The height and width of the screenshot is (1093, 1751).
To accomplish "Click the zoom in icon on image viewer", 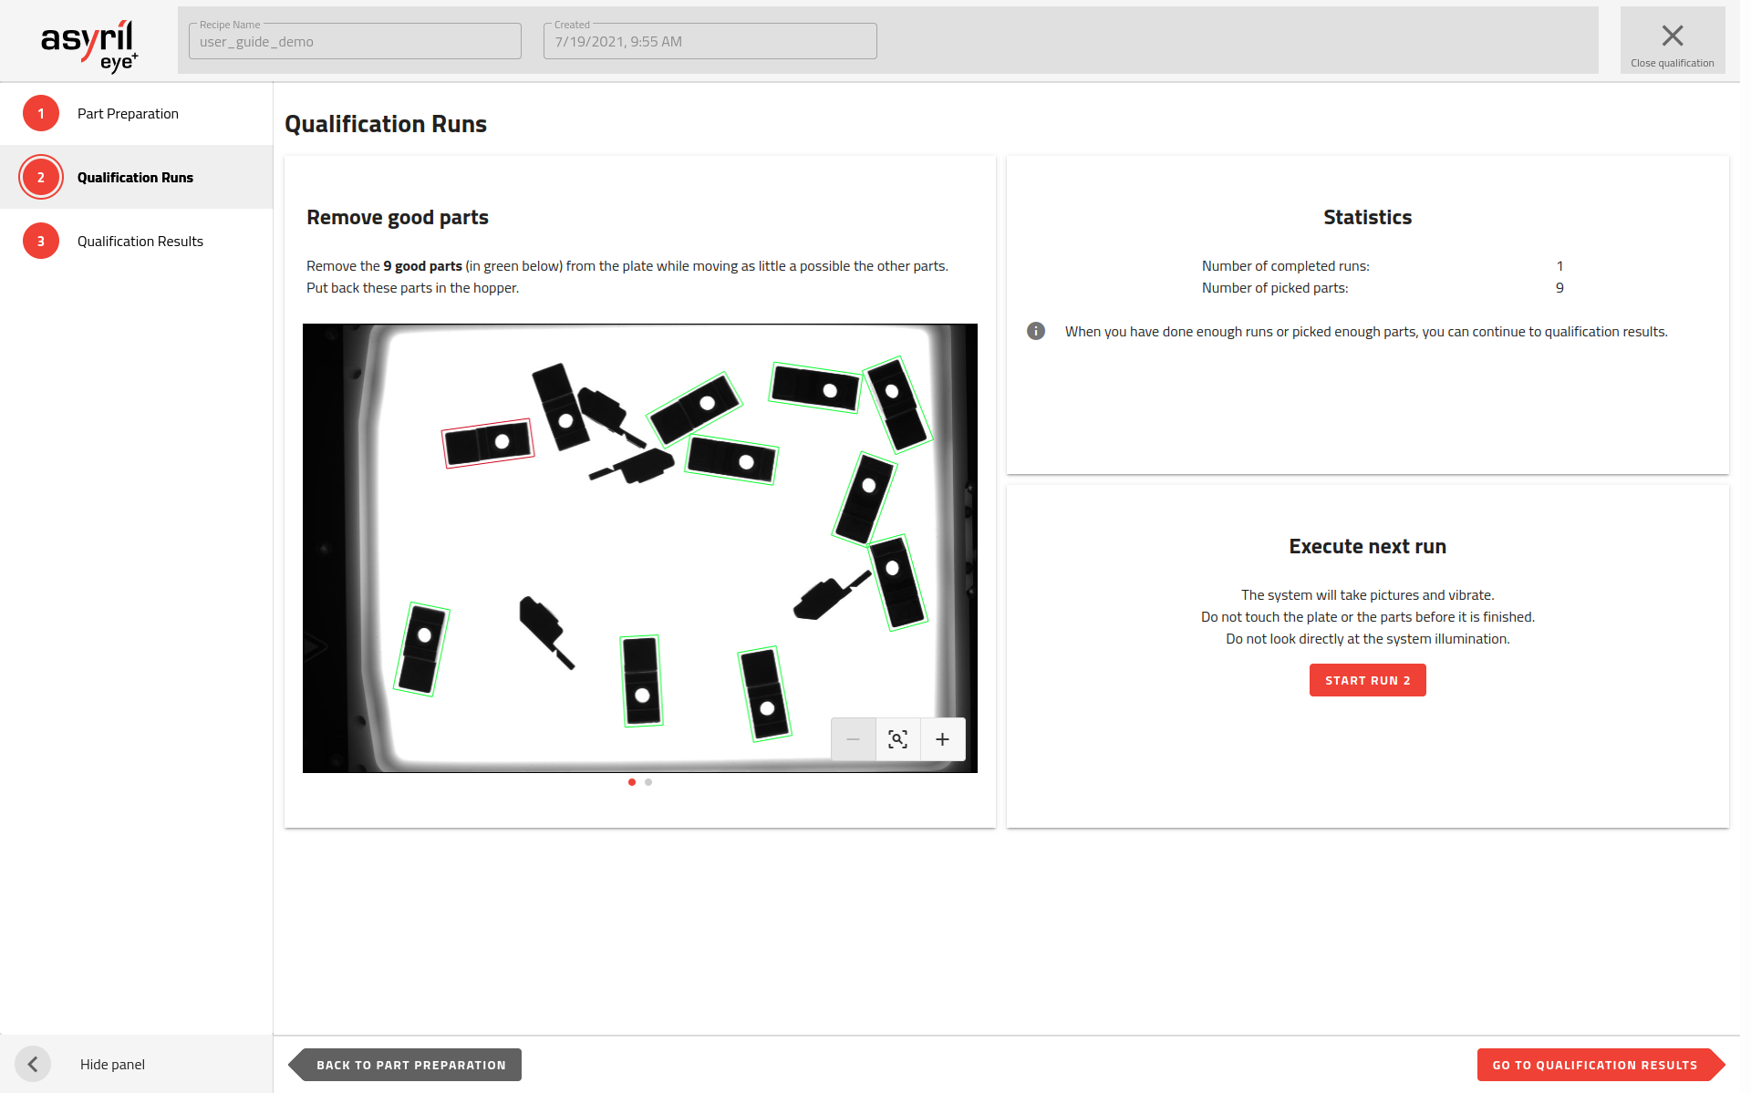I will point(942,739).
